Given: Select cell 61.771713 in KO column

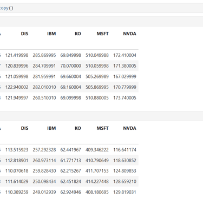Looking at the screenshot, I should pyautogui.click(x=70, y=160).
